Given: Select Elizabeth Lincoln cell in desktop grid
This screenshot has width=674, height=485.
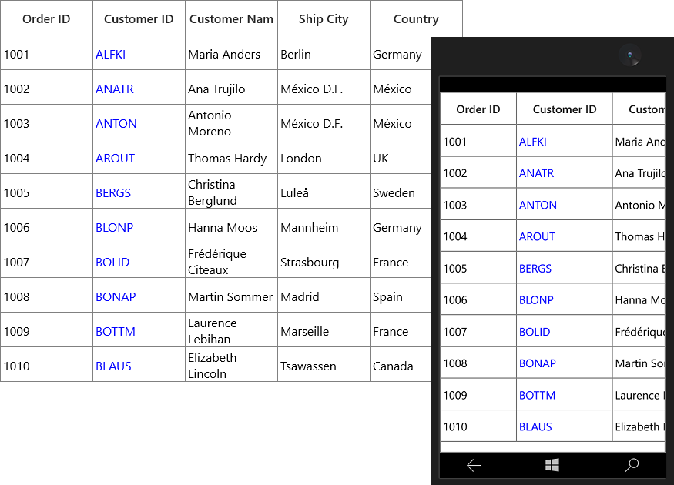Looking at the screenshot, I should pos(231,366).
